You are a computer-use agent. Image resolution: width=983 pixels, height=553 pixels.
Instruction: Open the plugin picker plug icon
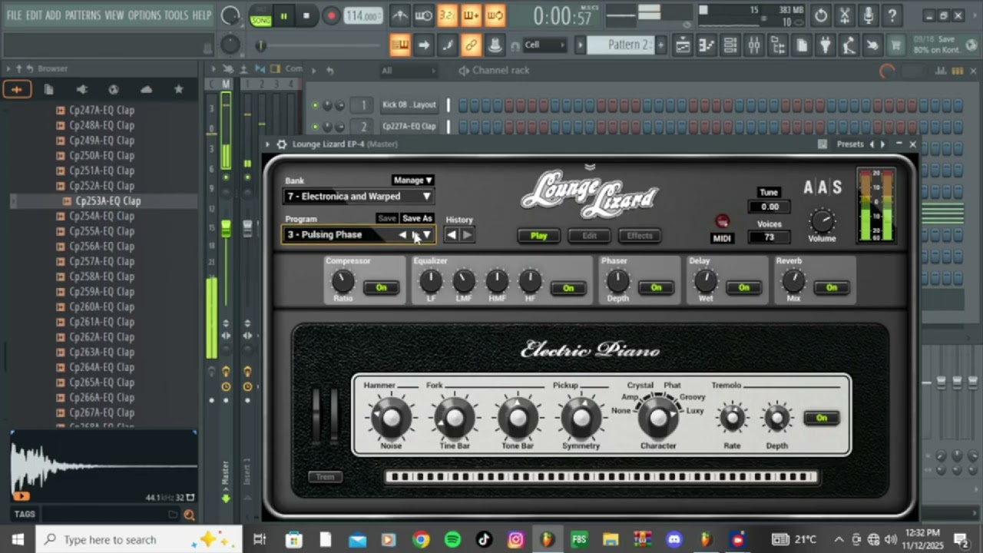(x=826, y=45)
